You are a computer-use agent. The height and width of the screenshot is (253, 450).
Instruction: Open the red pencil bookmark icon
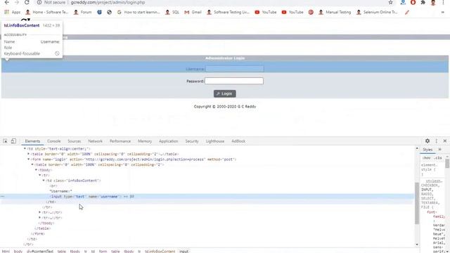coord(407,12)
